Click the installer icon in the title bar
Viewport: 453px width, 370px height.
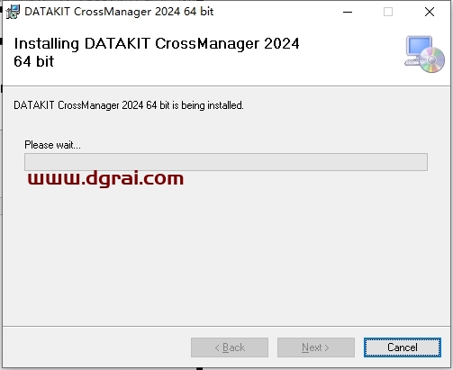pyautogui.click(x=13, y=12)
